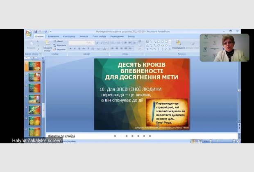
Task: Open Character Spacing dropdown
Action: click(x=93, y=49)
